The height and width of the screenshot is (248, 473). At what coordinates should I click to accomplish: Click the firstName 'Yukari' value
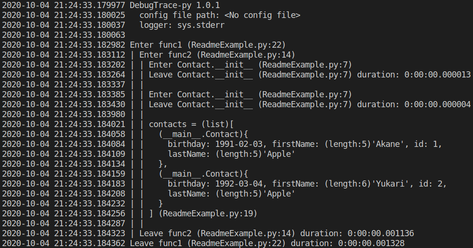[390, 184]
